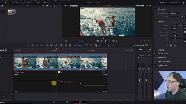Click the flip horizontal button
The width and height of the screenshot is (186, 104).
click(x=171, y=46)
